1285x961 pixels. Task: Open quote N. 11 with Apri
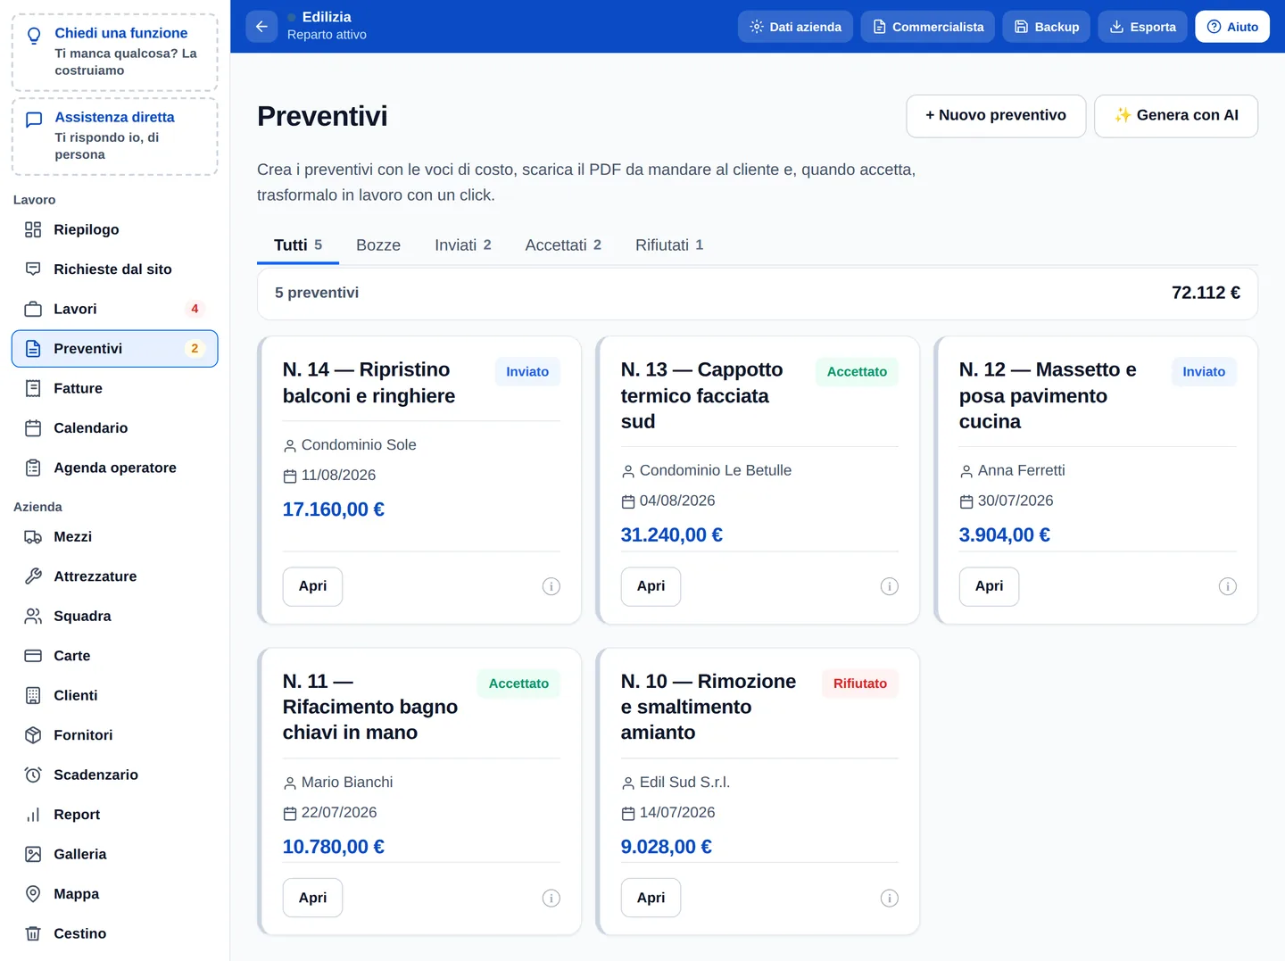312,898
